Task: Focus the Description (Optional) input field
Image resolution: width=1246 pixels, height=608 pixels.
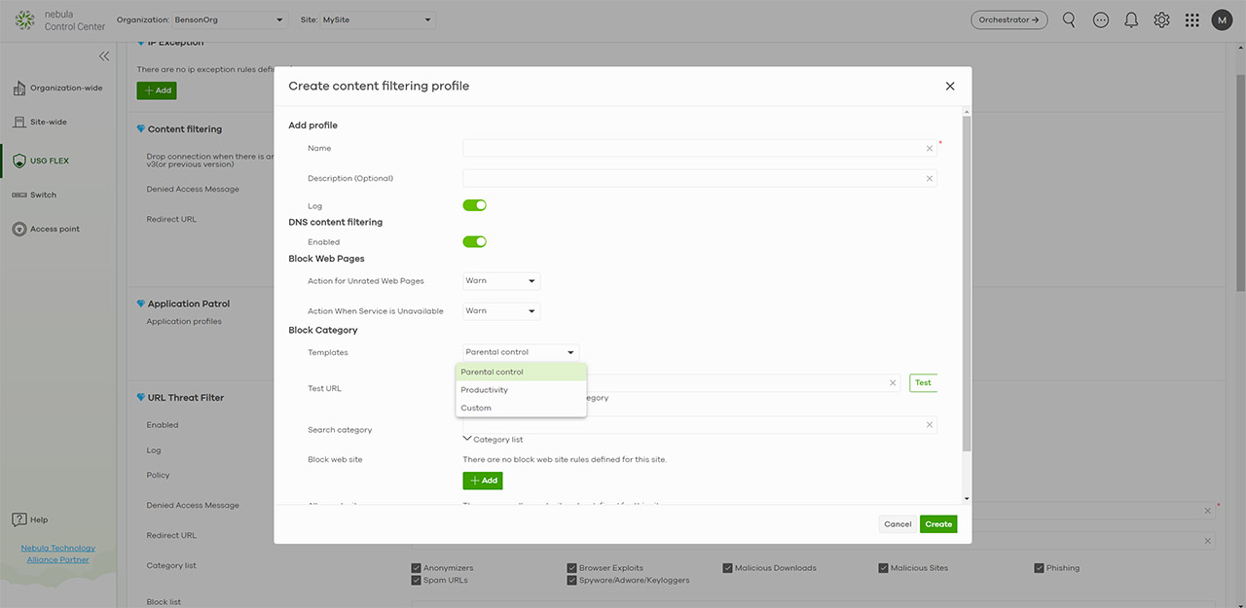Action: click(700, 179)
